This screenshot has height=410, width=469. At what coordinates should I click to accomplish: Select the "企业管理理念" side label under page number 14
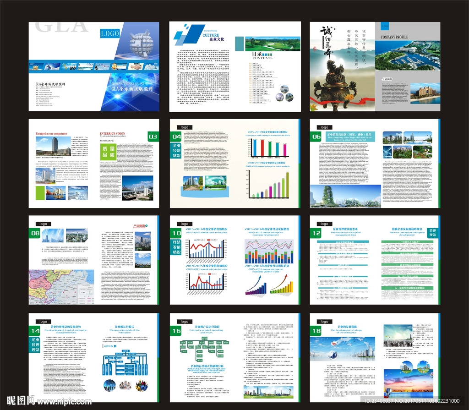pyautogui.click(x=36, y=344)
